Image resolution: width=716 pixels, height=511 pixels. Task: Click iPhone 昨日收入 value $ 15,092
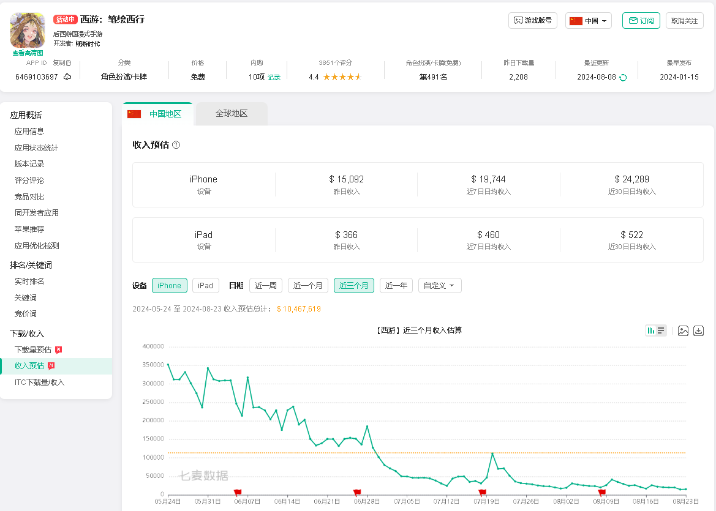346,179
